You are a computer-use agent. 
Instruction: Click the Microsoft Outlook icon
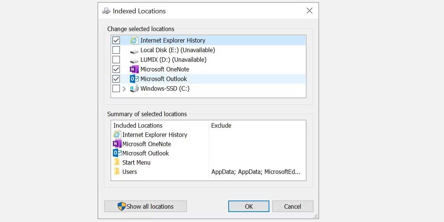(133, 79)
